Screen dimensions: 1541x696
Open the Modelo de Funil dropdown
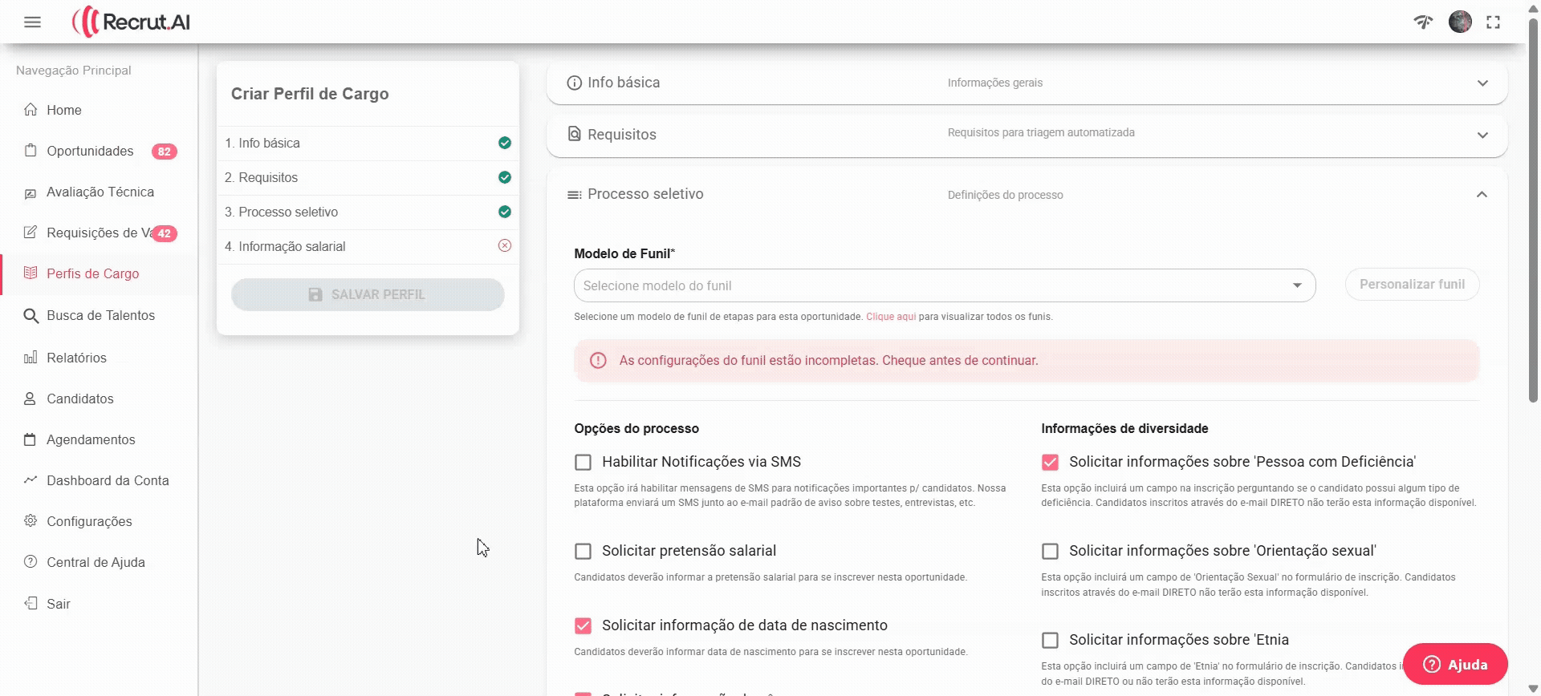coord(944,285)
